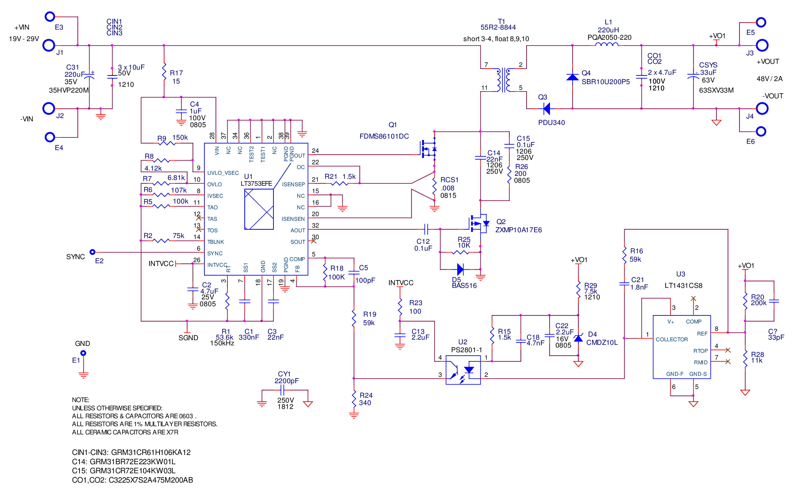Select the Q4 SBR10U200P5 diode symbol

point(572,77)
